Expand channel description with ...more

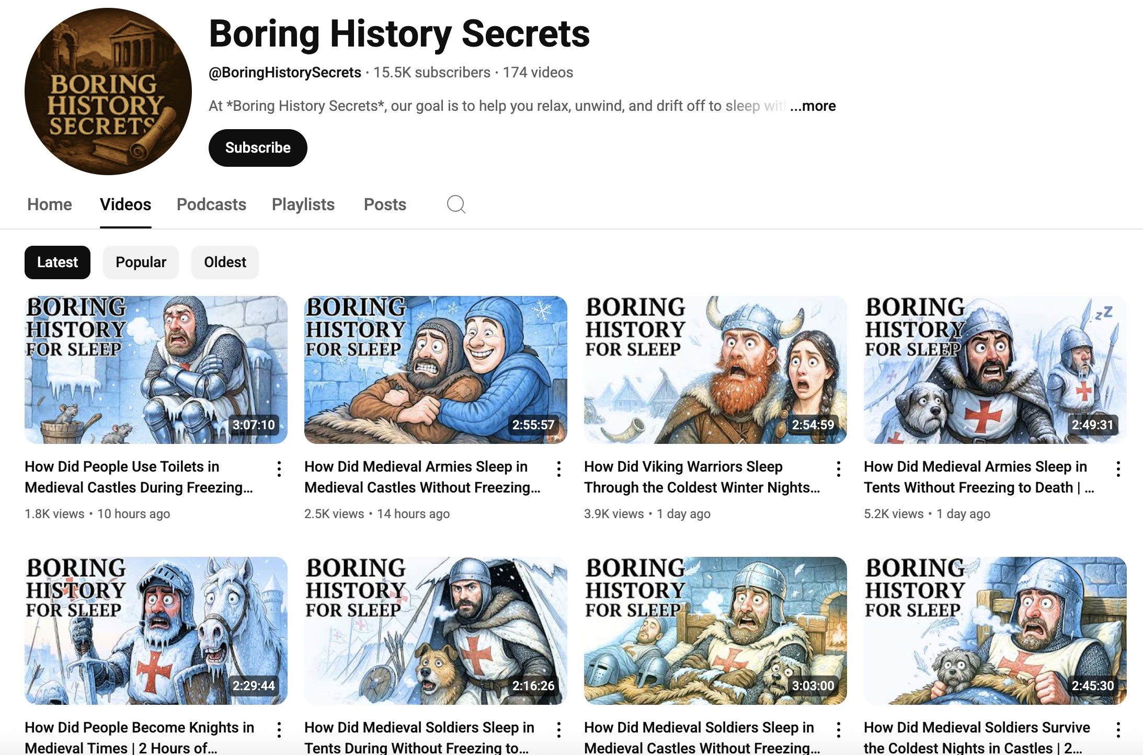(813, 106)
